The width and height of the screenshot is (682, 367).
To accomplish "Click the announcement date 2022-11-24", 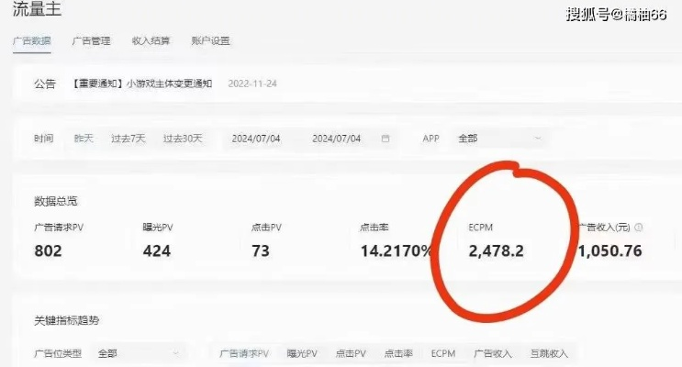I will coord(252,83).
